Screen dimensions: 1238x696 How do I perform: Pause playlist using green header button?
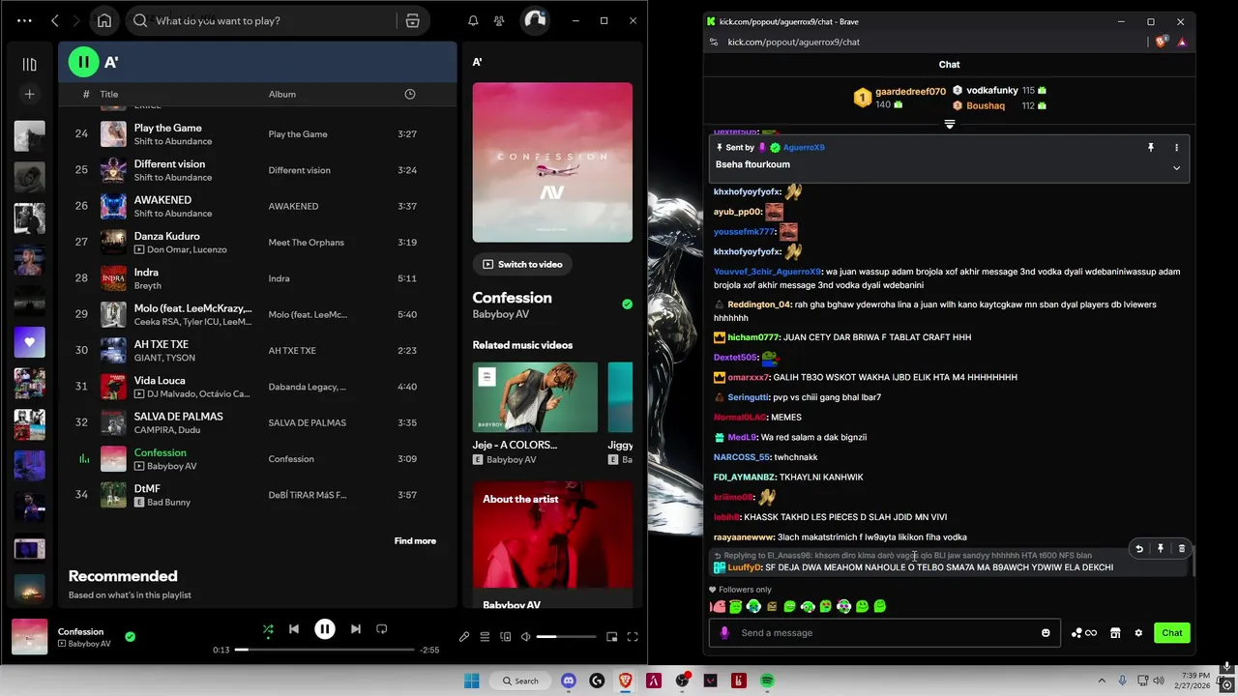[x=83, y=62]
